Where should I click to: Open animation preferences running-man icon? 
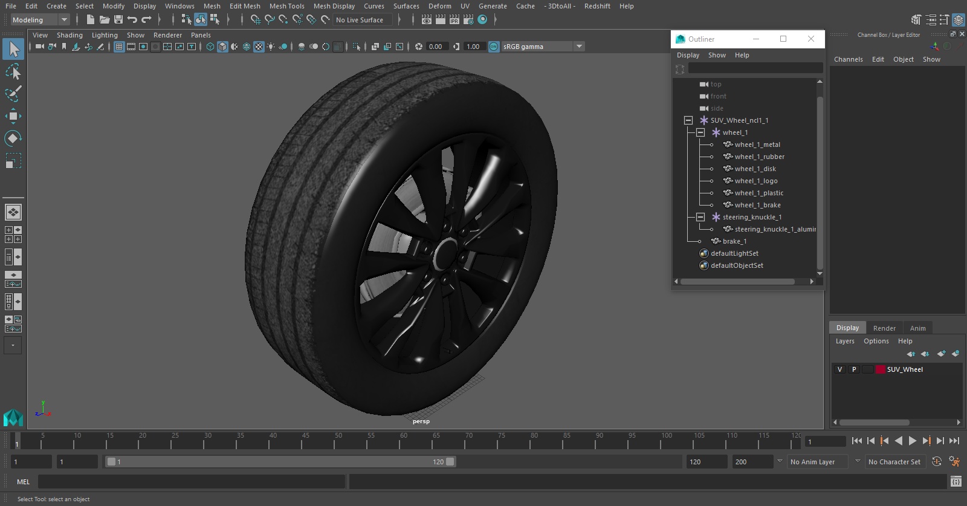tap(954, 462)
